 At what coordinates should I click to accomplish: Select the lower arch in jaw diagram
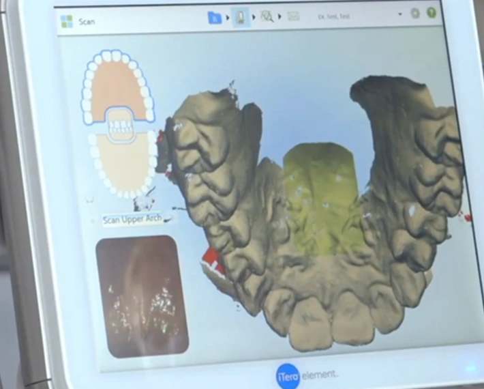click(123, 169)
